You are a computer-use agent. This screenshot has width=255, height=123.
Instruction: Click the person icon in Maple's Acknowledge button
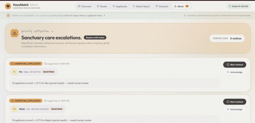coord(228,109)
